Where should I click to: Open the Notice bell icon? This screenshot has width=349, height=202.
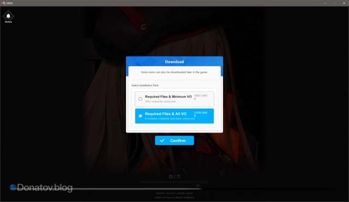(8, 16)
